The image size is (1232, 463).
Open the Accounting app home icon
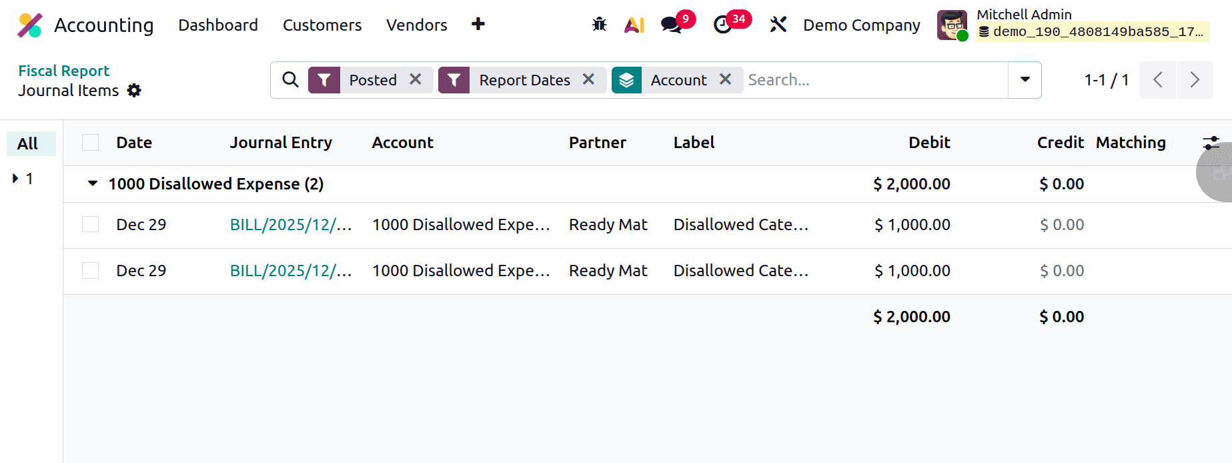pyautogui.click(x=30, y=25)
